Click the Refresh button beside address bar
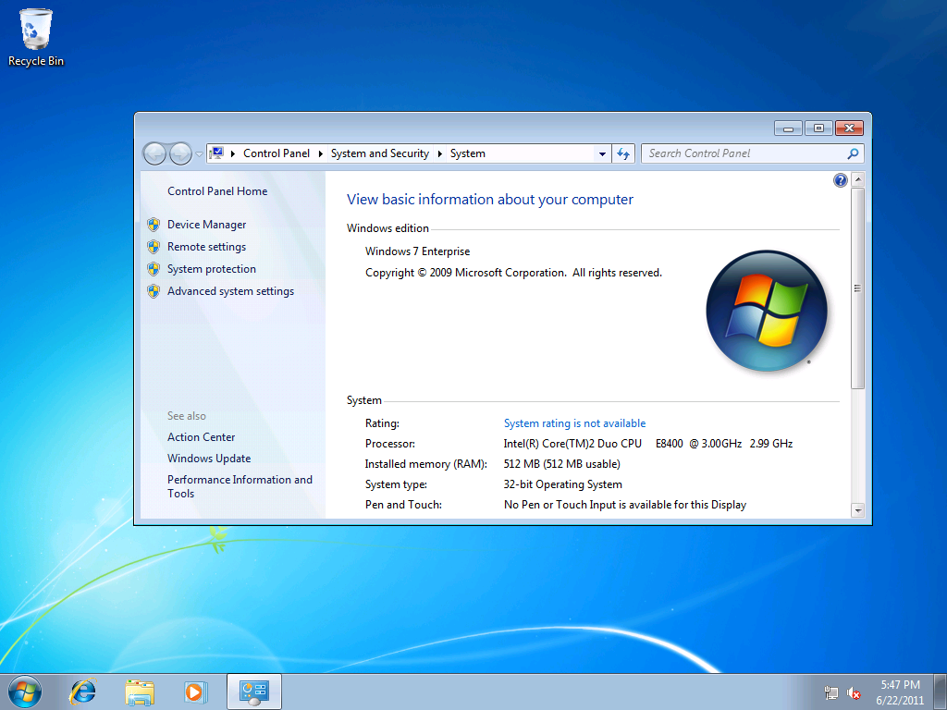The height and width of the screenshot is (710, 947). 623,154
